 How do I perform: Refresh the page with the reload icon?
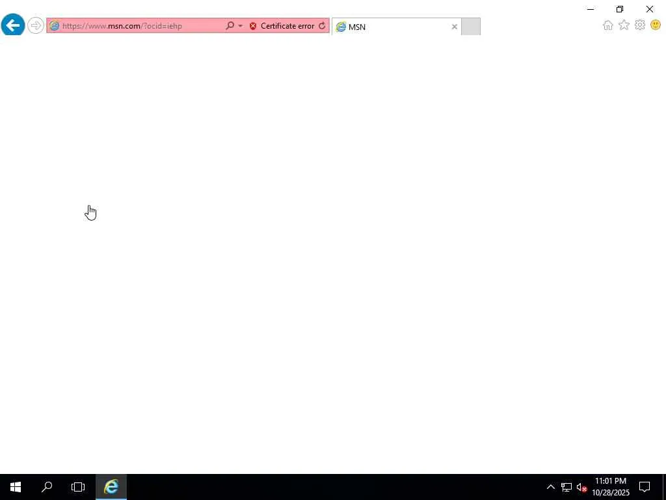(x=322, y=26)
